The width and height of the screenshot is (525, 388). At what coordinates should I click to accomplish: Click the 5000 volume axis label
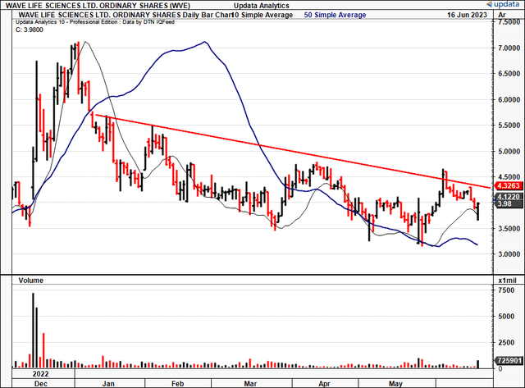tap(507, 317)
